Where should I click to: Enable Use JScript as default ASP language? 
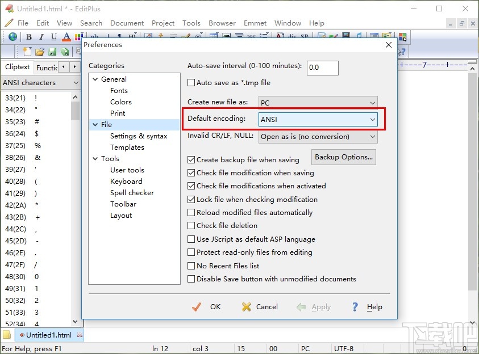[x=191, y=239]
